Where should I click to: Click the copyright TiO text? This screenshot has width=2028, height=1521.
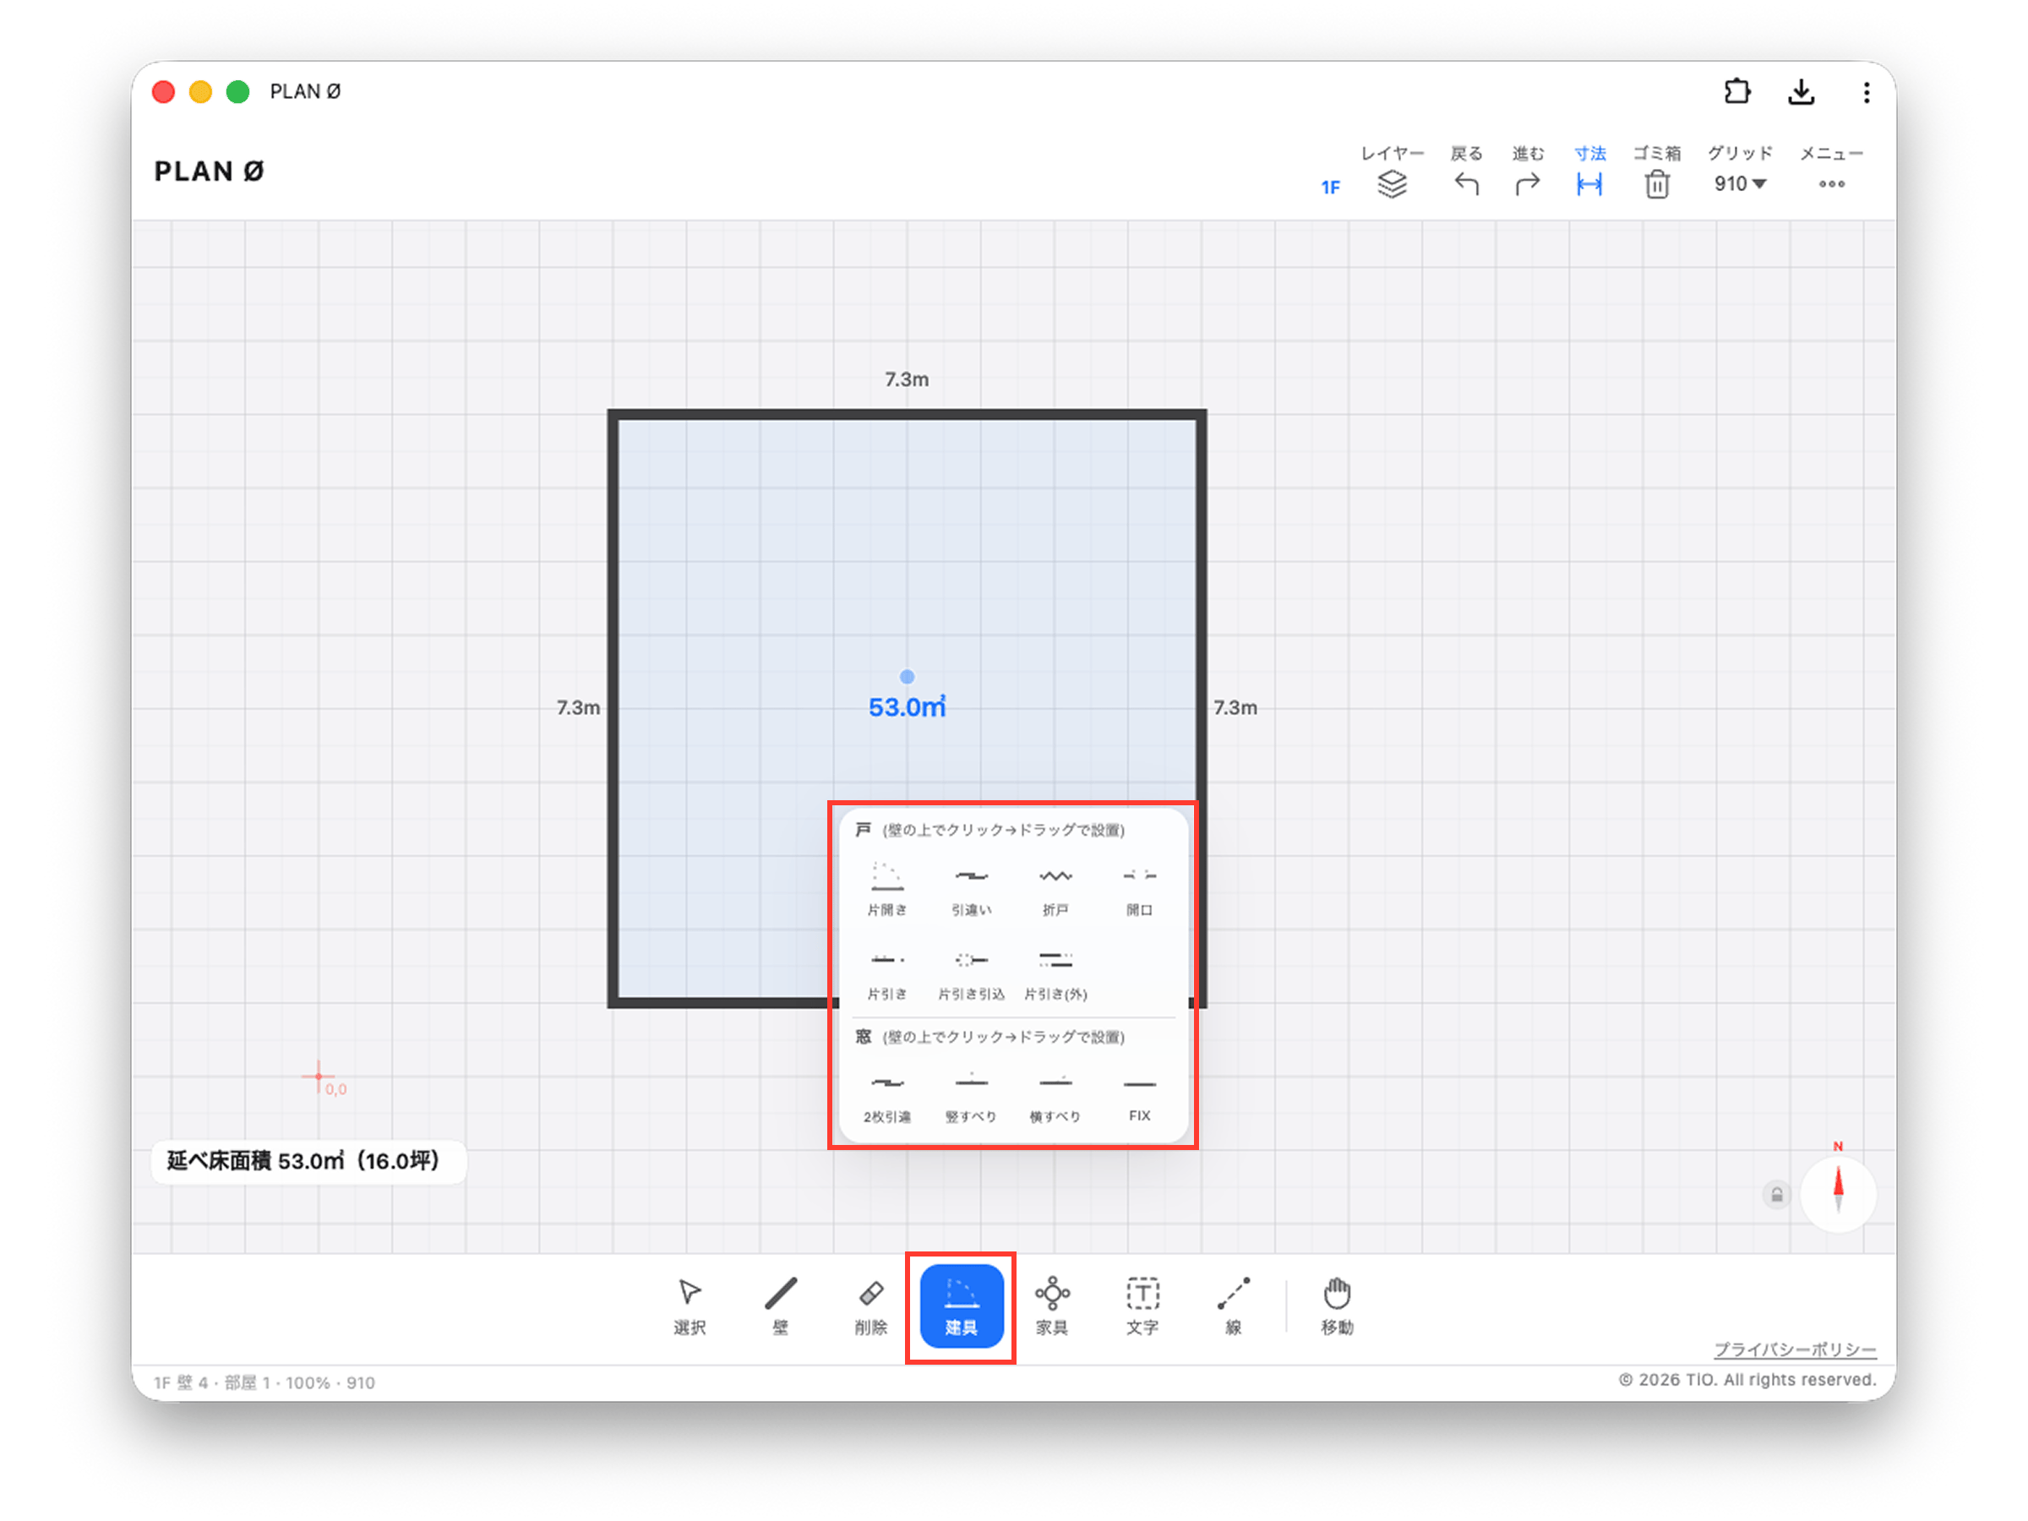click(1747, 1380)
